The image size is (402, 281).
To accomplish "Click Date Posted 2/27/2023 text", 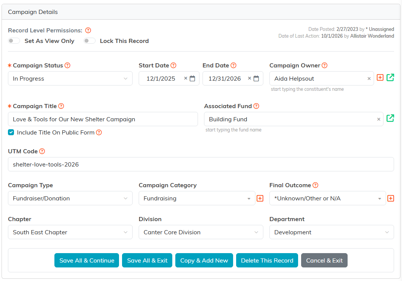I will pos(333,29).
